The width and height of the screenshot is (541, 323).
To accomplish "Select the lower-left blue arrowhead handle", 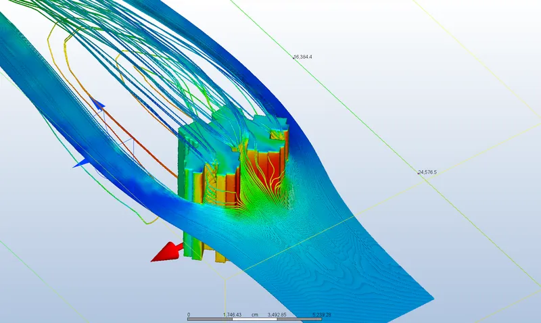I will [81, 164].
